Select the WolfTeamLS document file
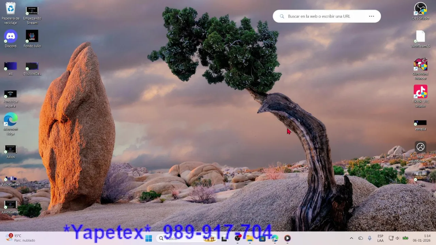436x245 pixels. (x=420, y=39)
